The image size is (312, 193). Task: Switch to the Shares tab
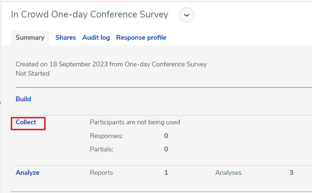tap(66, 37)
